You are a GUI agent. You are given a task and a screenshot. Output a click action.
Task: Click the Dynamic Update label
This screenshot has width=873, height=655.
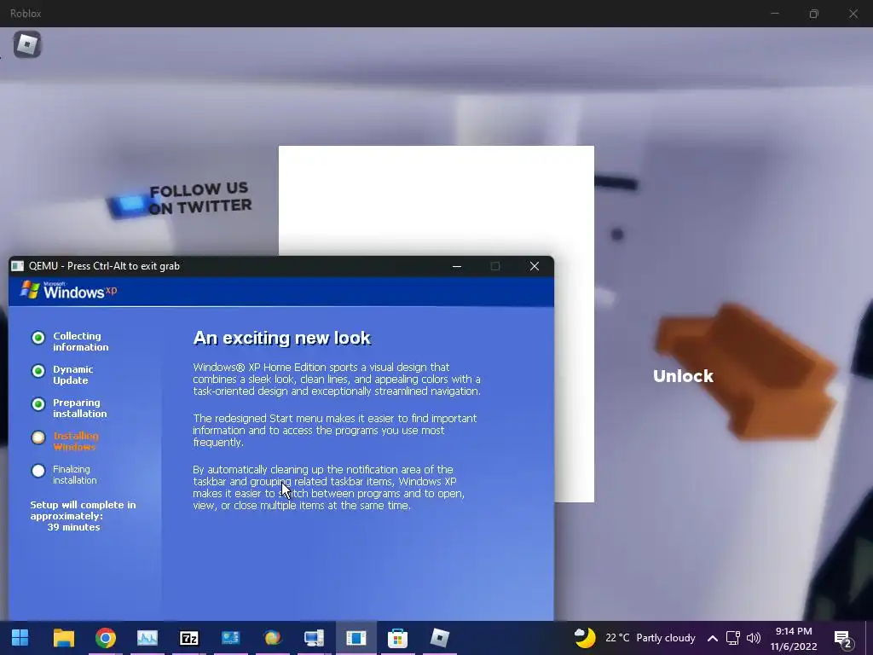pyautogui.click(x=73, y=375)
